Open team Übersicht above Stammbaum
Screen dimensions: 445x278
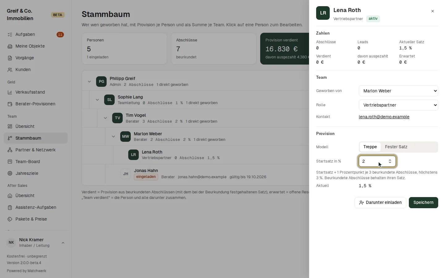(36, 127)
